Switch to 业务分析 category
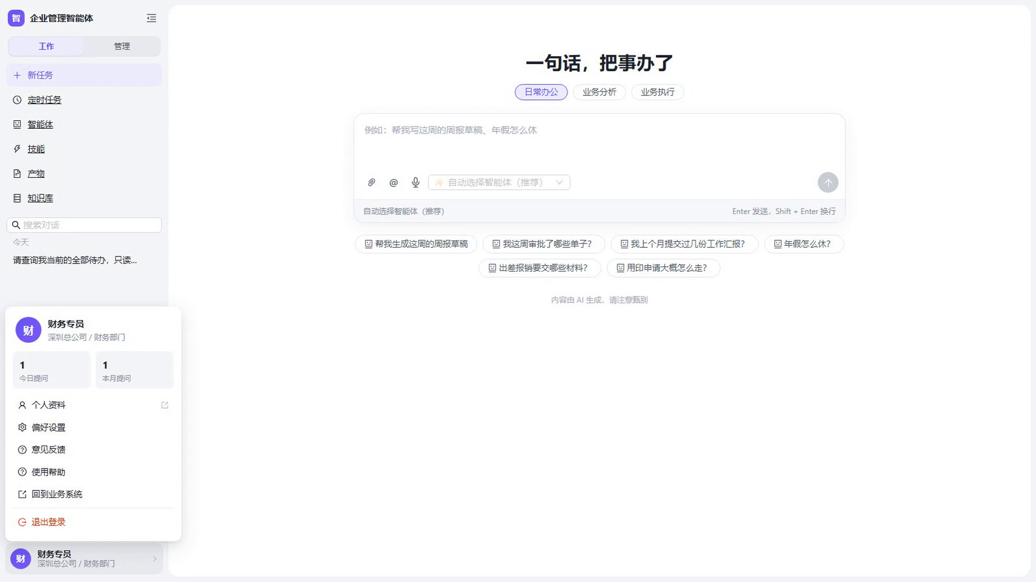Image resolution: width=1036 pixels, height=582 pixels. pos(599,92)
